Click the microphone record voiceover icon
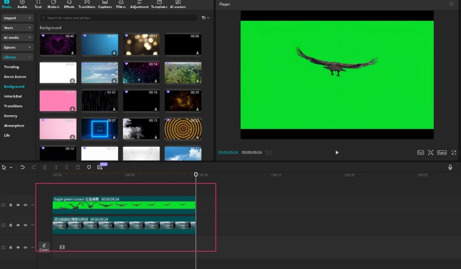The image size is (461, 269). click(x=450, y=167)
